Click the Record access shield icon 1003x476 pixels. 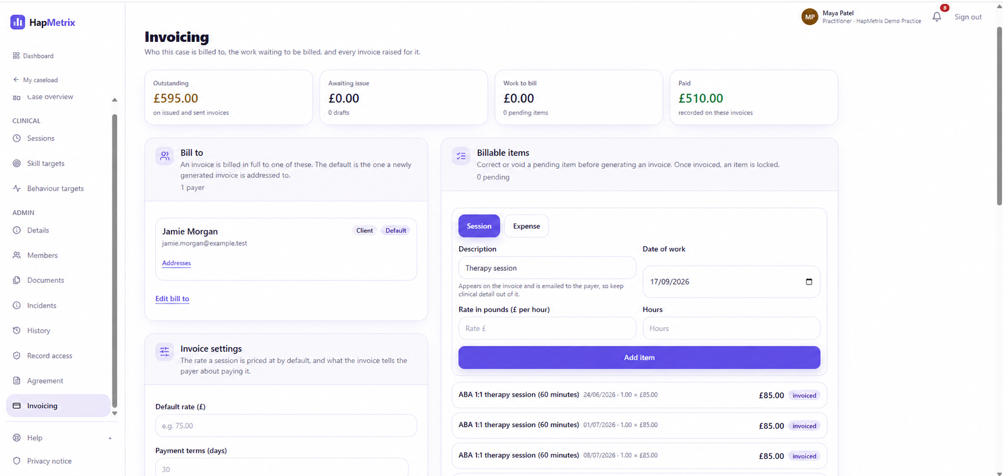(17, 355)
